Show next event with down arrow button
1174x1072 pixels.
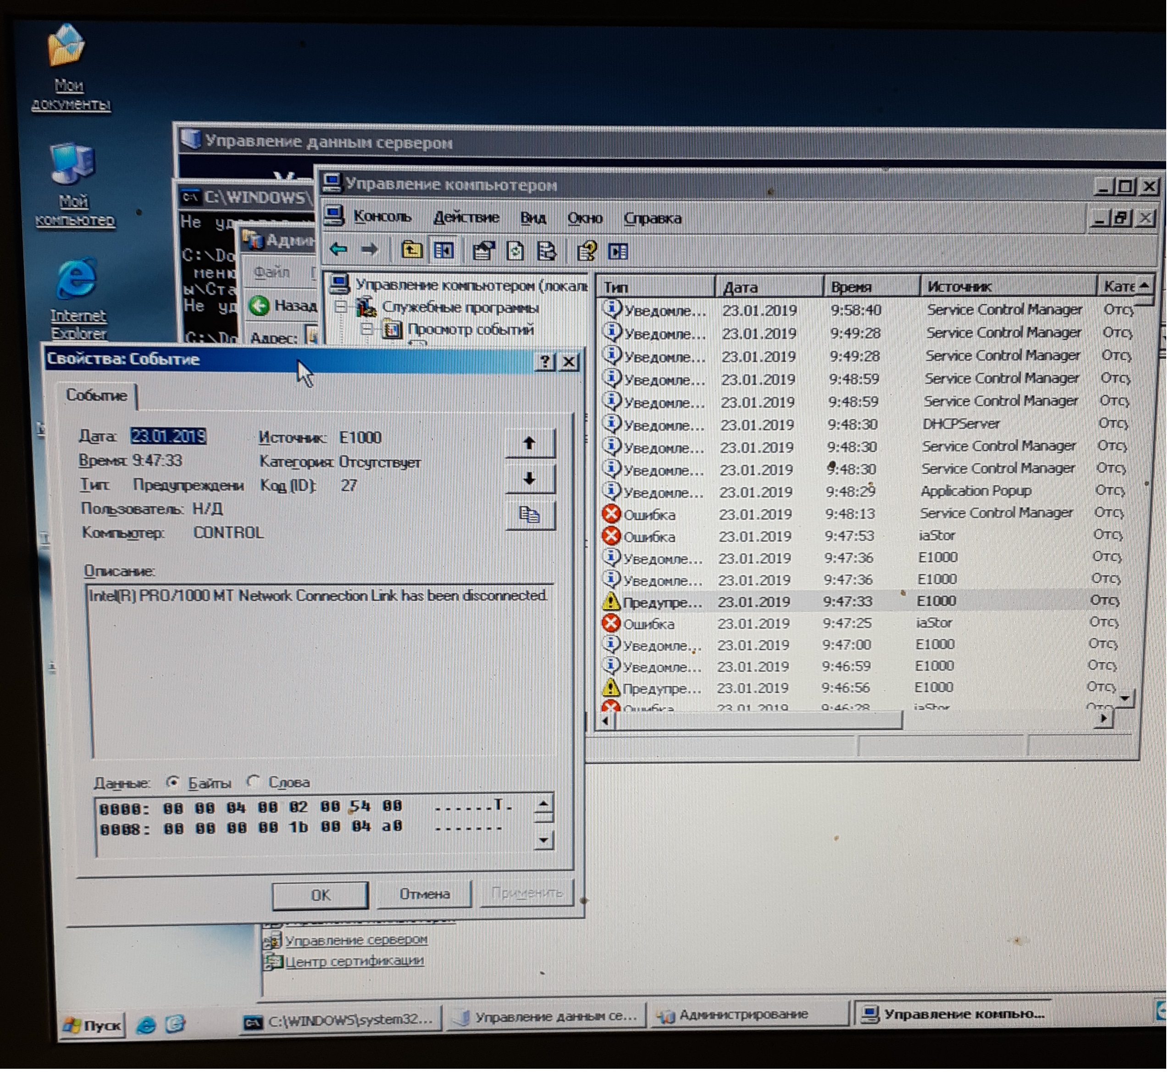[x=530, y=480]
